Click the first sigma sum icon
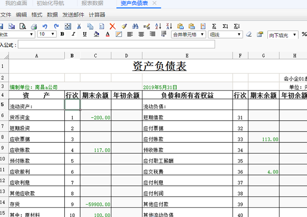307x217 pixels. 214,26
